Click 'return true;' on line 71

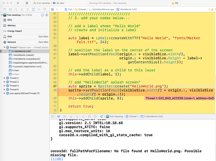[81, 106]
